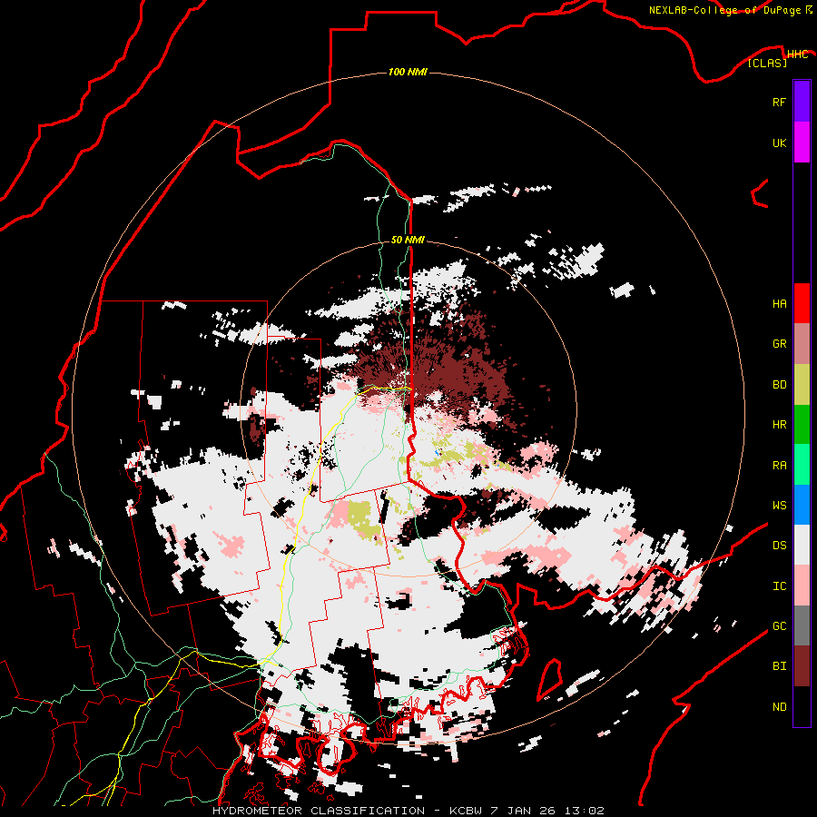Click the IC legend label
Screen dimensions: 817x817
click(779, 586)
